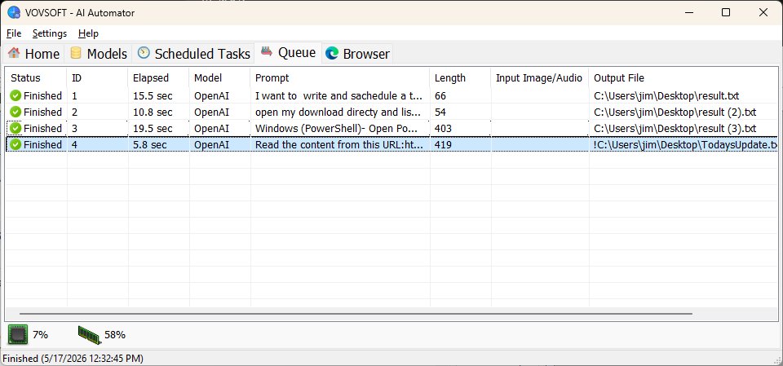783x366 pixels.
Task: Click the Queue tab icon
Action: tap(268, 51)
